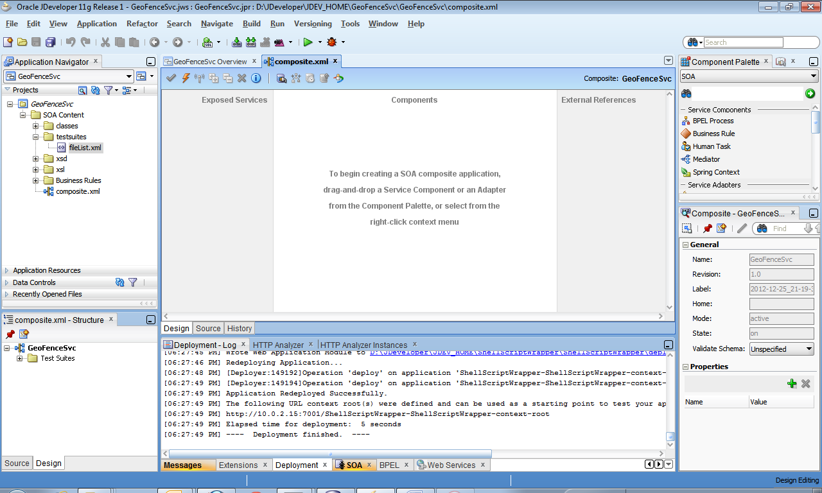Navigate back with the Back arrow icon
This screenshot has height=493, width=822.
click(154, 42)
